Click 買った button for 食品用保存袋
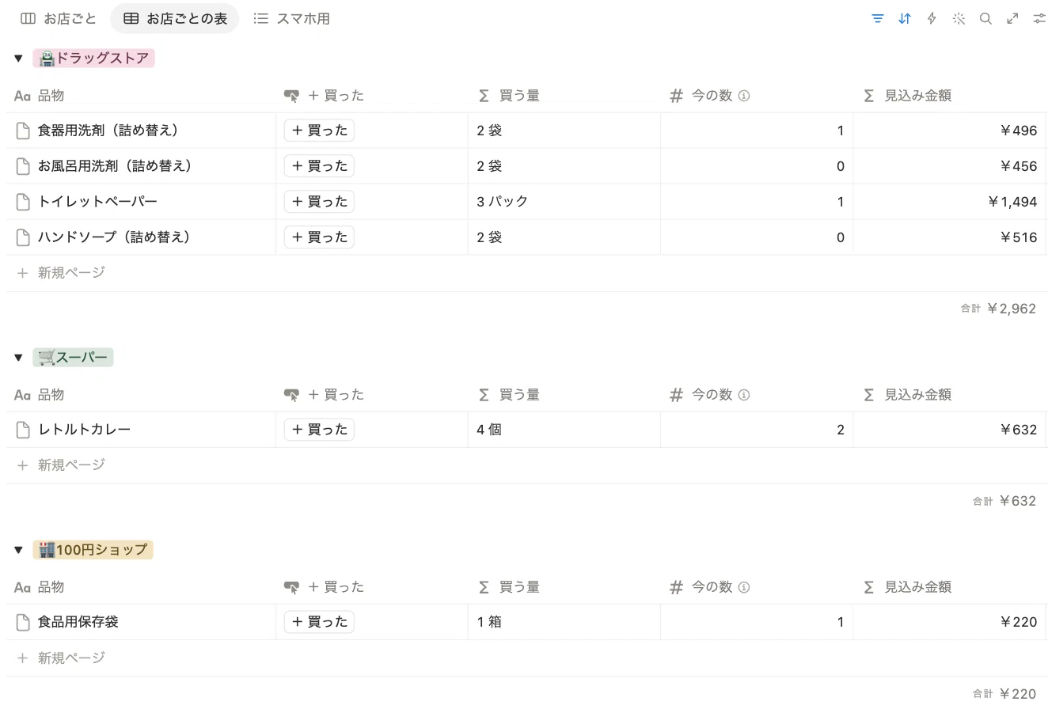 [x=319, y=622]
